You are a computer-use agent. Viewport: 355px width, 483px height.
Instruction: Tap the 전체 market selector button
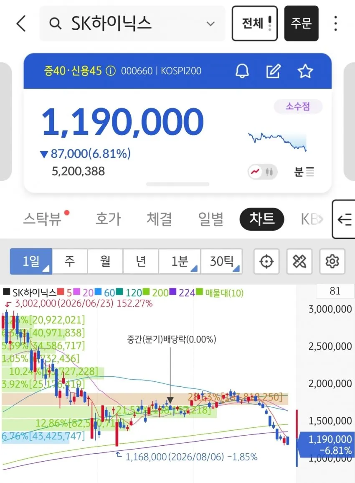click(254, 23)
